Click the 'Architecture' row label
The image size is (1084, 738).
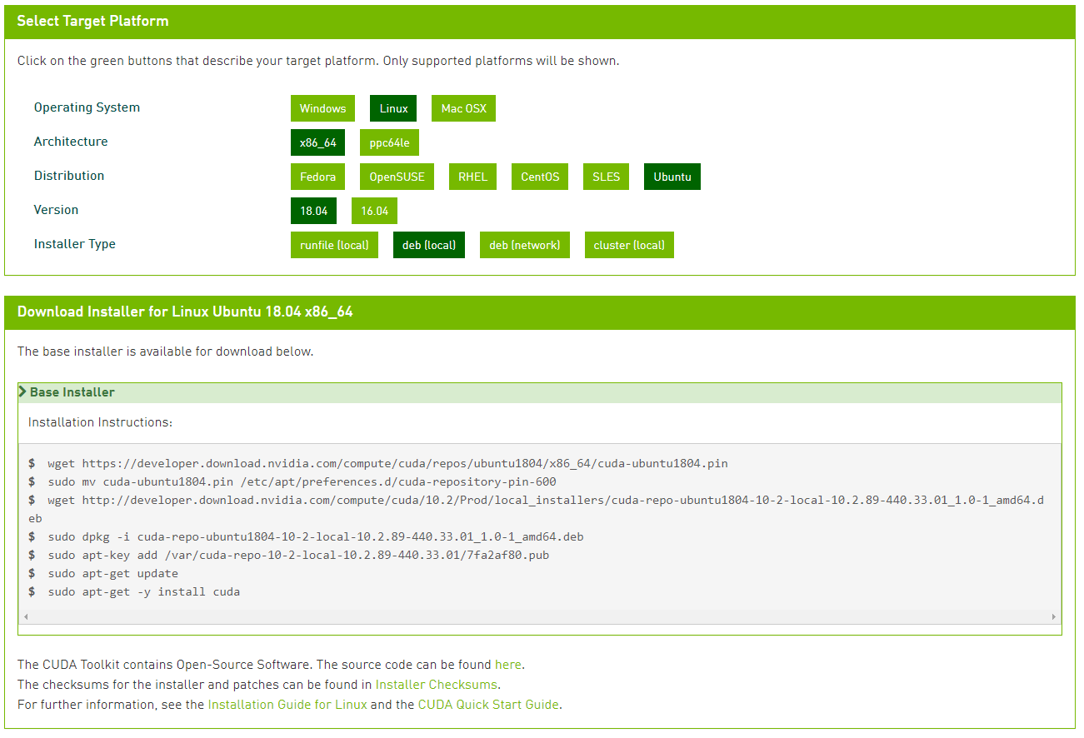(x=71, y=142)
